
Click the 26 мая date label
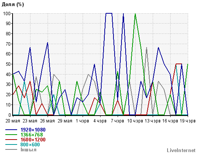click(48, 121)
